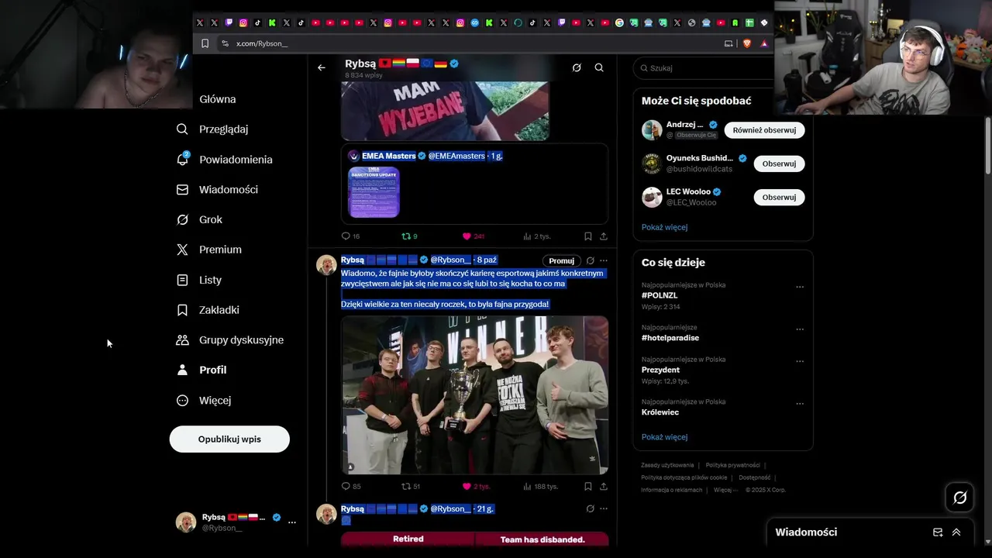
Task: Compose new message in Wiadomości drawer
Action: (938, 532)
